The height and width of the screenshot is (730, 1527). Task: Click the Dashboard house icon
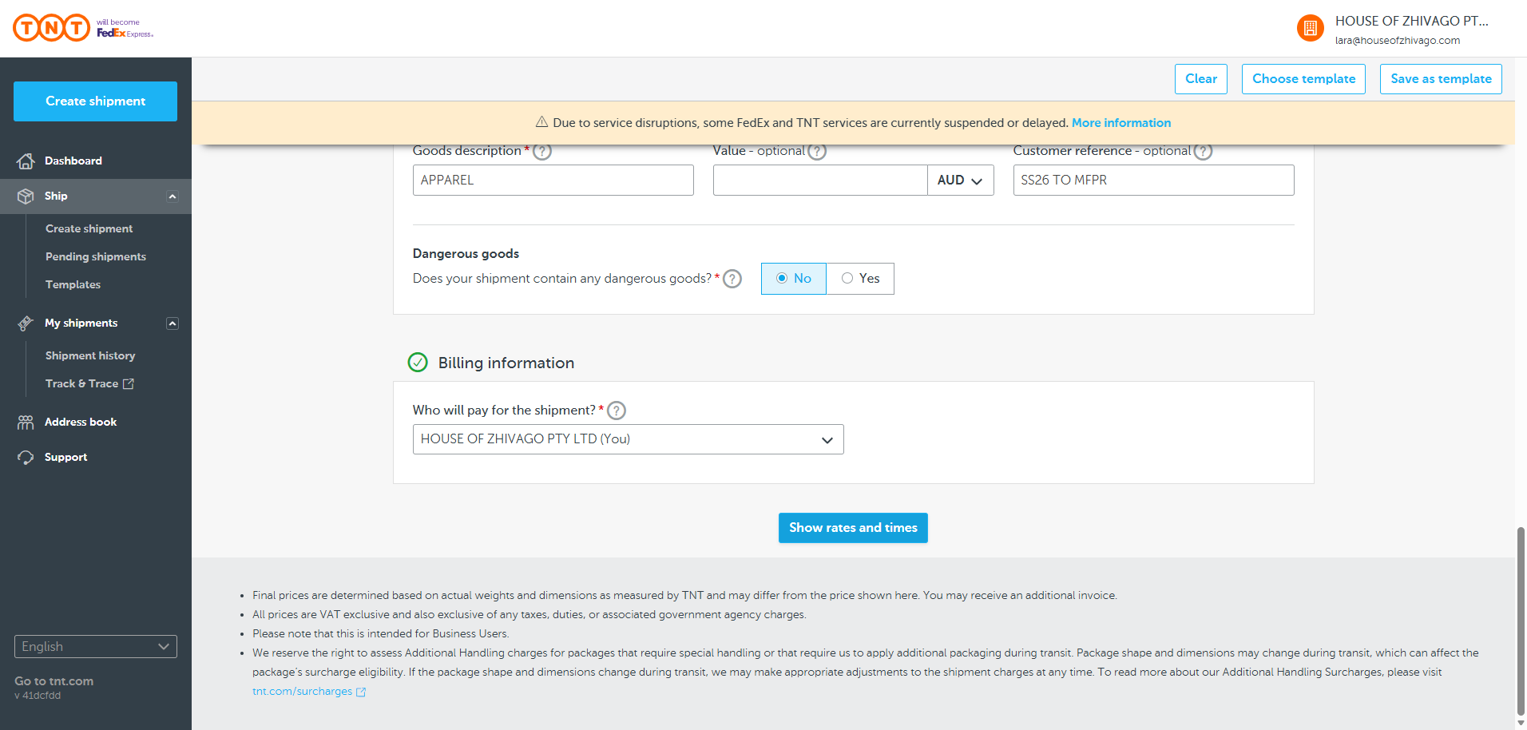click(x=26, y=161)
